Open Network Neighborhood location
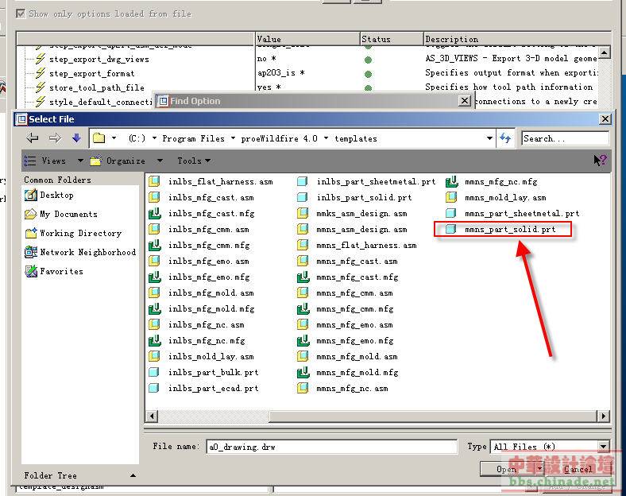The image size is (626, 496). coord(87,252)
